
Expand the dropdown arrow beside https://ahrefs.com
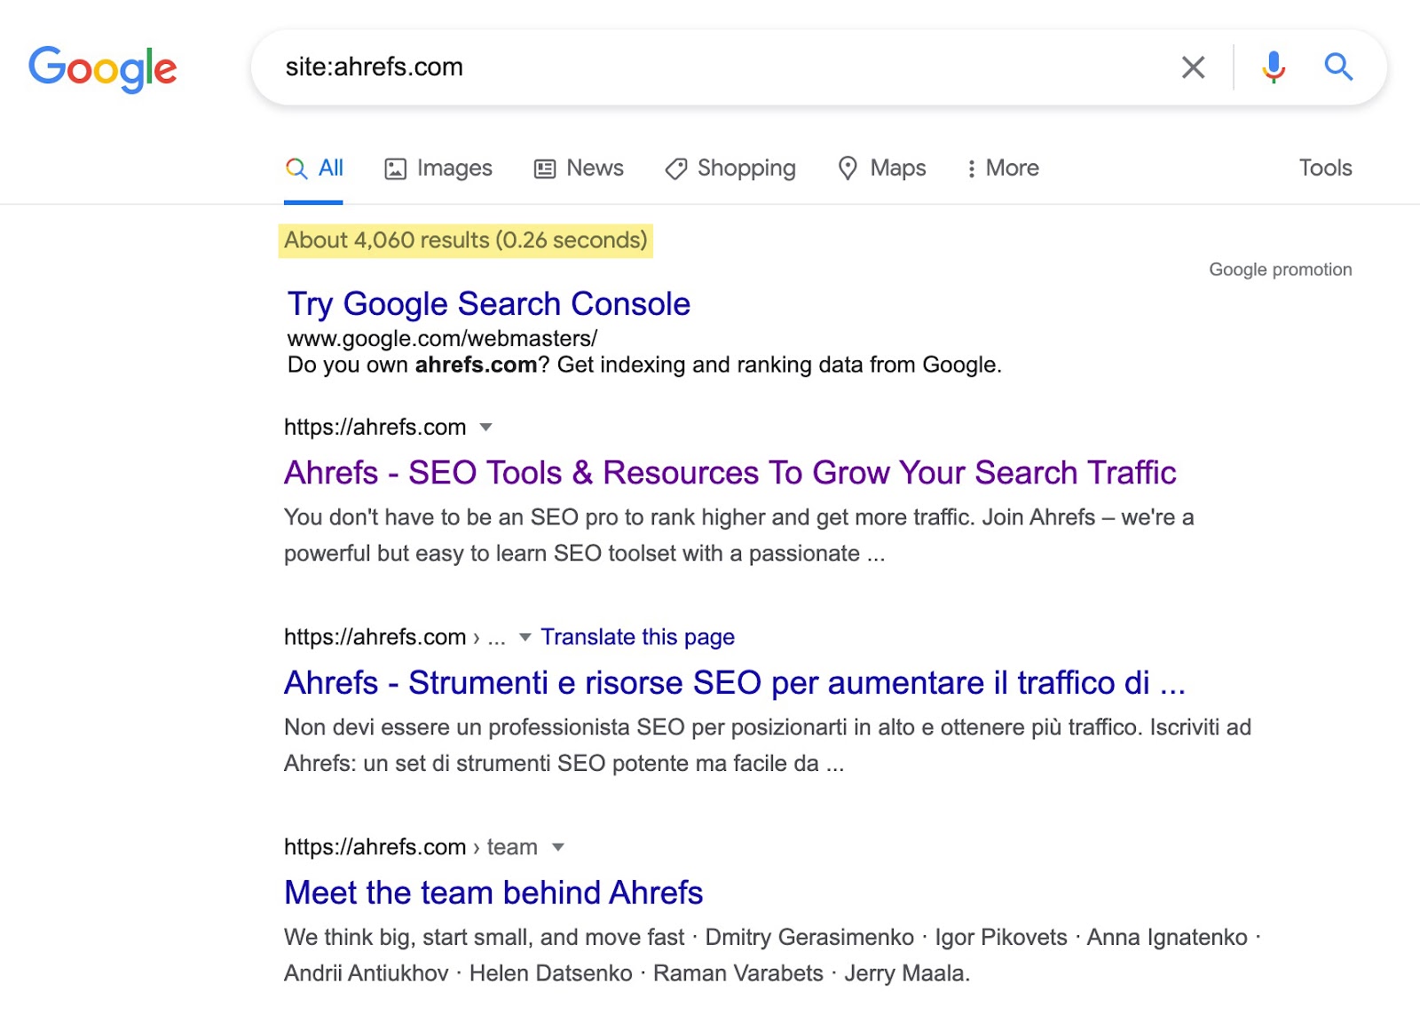pyautogui.click(x=485, y=428)
